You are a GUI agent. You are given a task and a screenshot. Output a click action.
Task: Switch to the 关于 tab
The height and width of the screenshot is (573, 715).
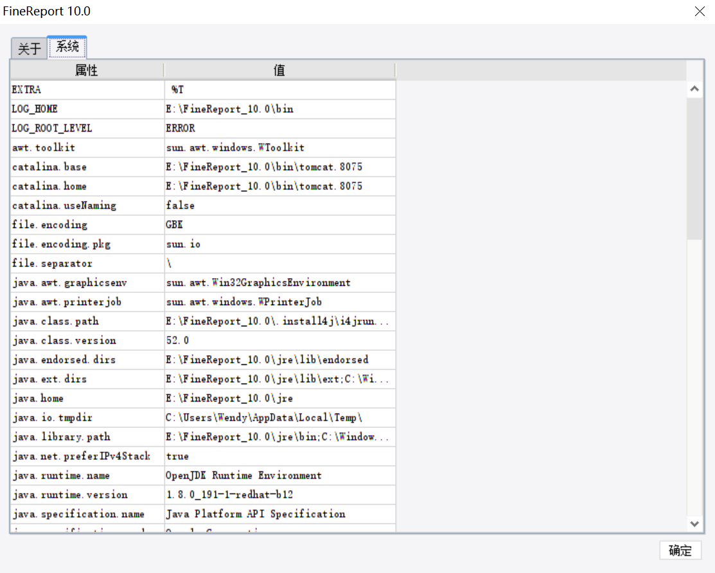tap(29, 48)
